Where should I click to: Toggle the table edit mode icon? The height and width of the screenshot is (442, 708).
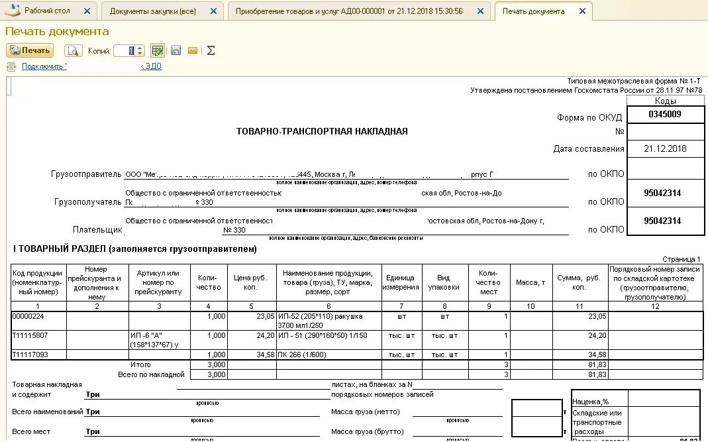point(158,50)
